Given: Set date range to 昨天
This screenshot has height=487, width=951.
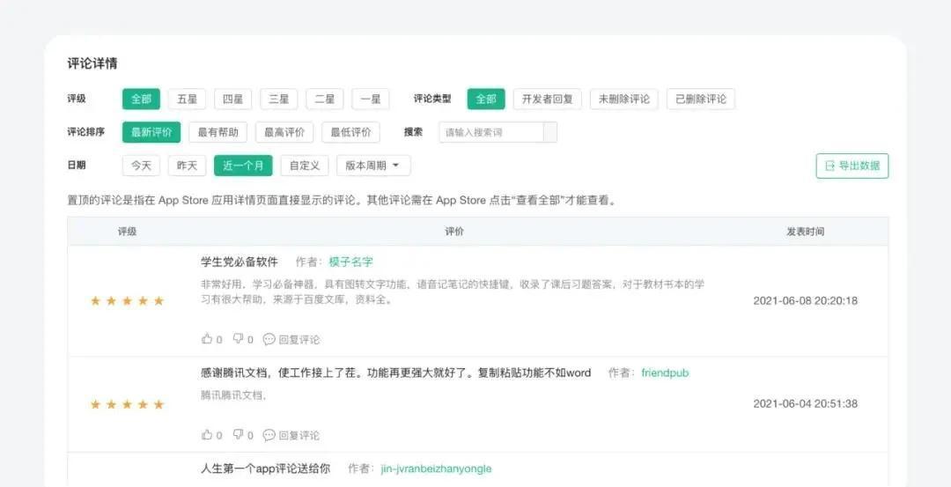Looking at the screenshot, I should 187,166.
